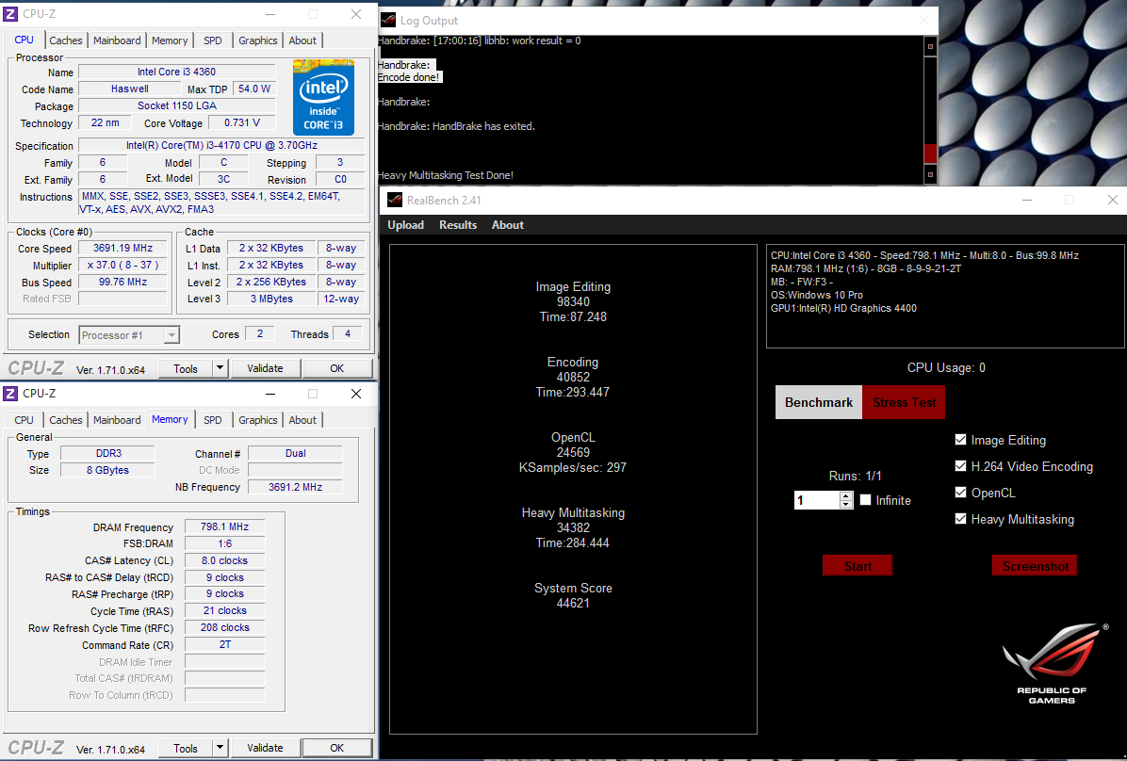Screen dimensions: 1127x761
Task: Select About tab in bottom CPU-Z window
Action: click(302, 420)
